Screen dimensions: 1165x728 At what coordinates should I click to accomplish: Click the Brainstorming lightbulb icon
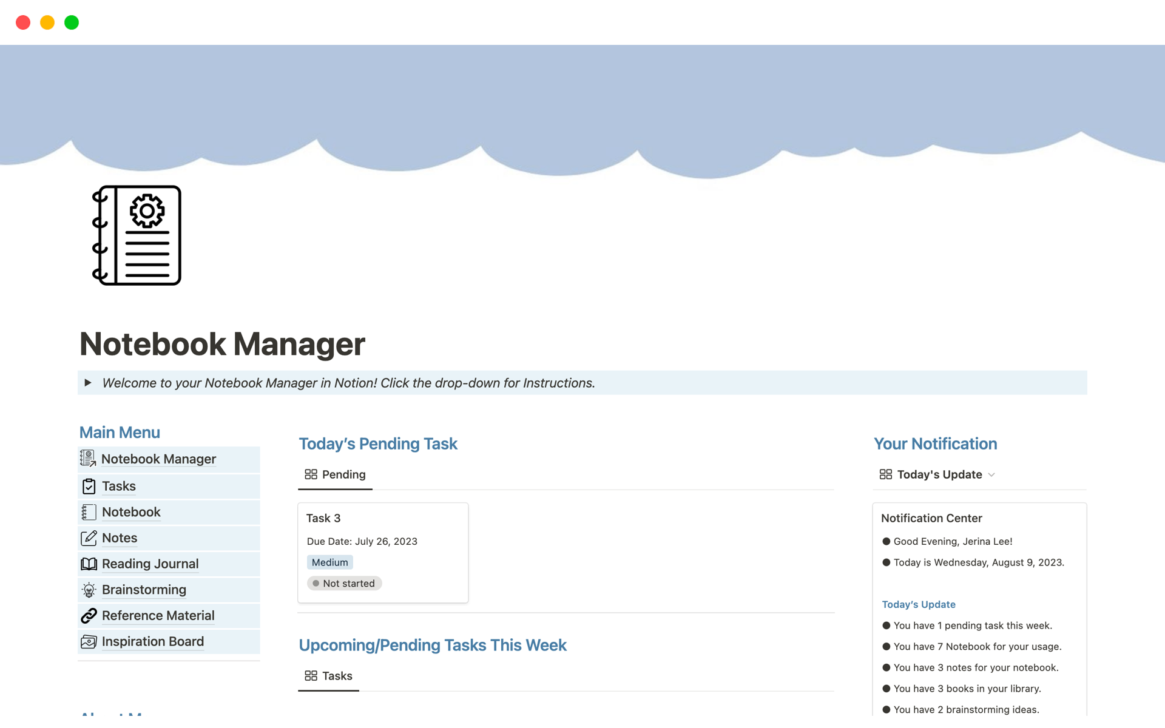[89, 590]
